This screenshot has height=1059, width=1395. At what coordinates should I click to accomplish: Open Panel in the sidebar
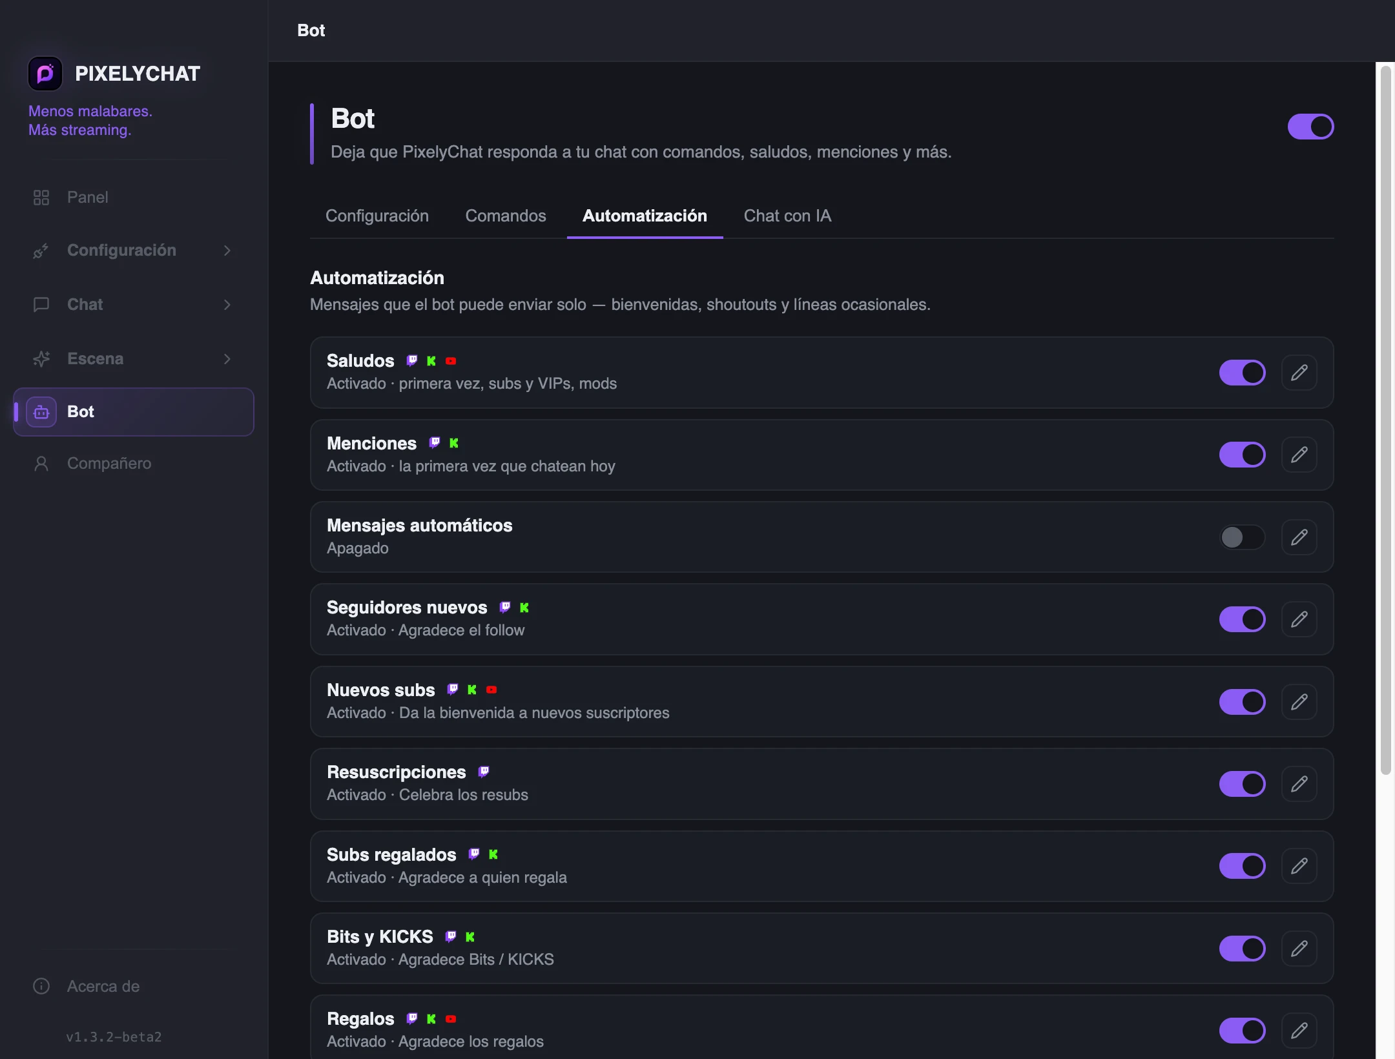pyautogui.click(x=134, y=198)
